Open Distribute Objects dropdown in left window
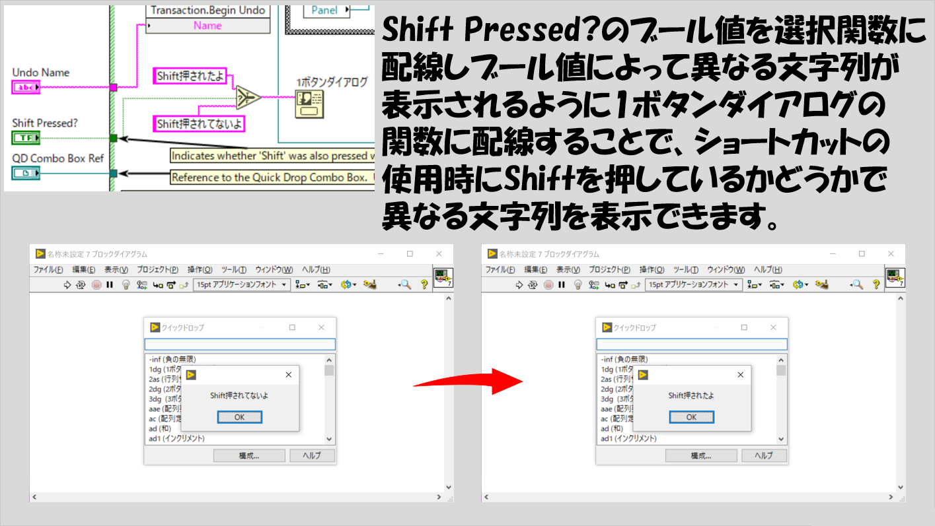This screenshot has width=935, height=526. (325, 284)
